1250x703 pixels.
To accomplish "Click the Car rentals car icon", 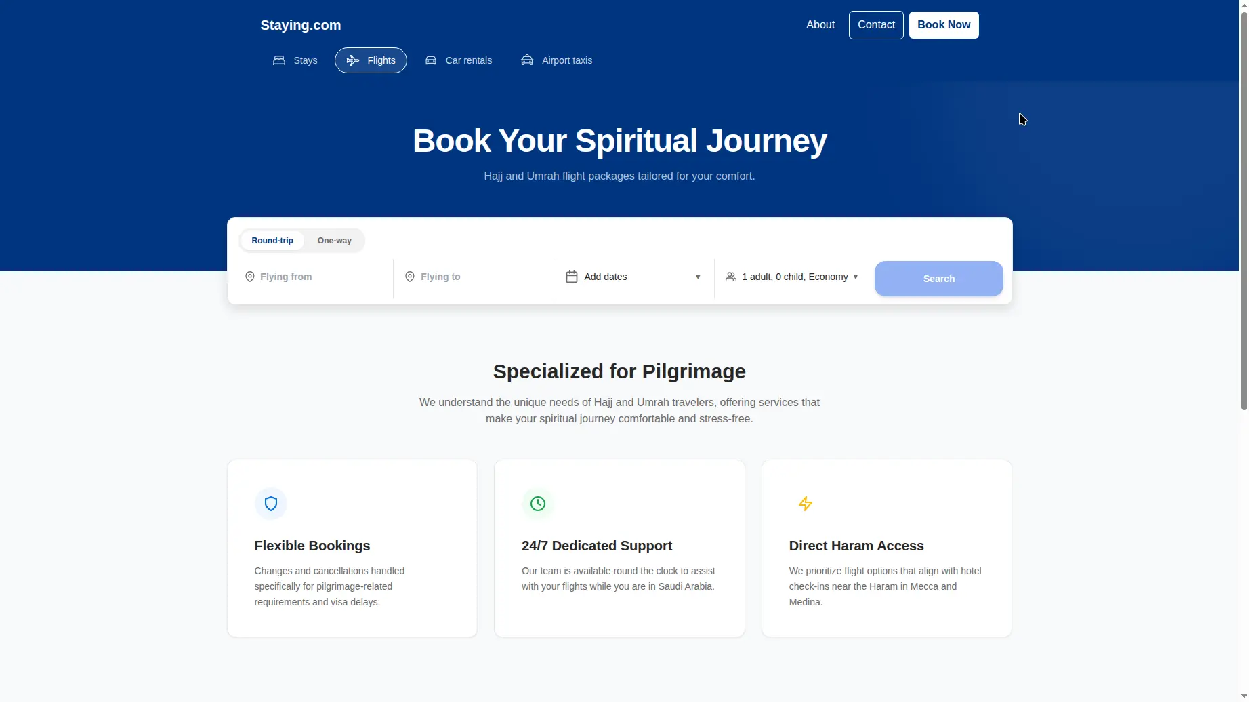I will coord(431,60).
